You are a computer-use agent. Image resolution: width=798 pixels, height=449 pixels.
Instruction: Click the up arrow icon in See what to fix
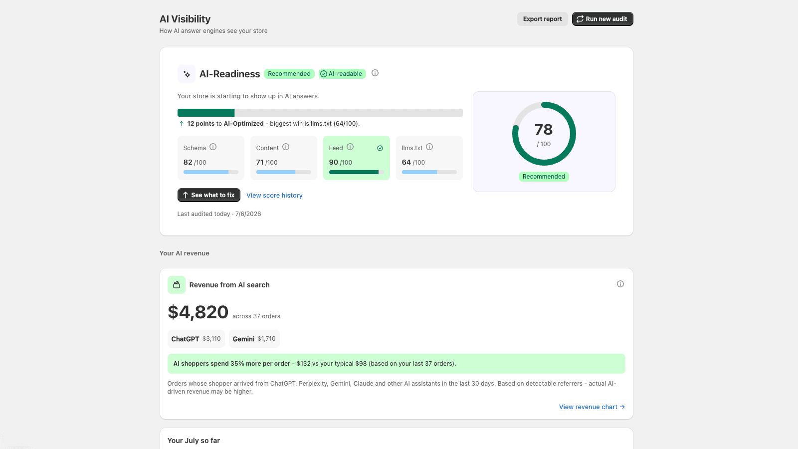pos(186,195)
